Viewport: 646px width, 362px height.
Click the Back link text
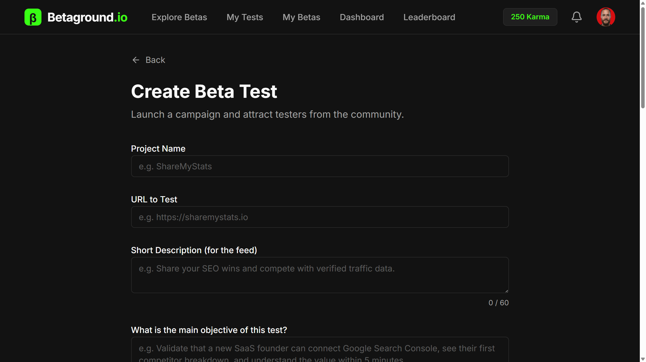(x=155, y=60)
